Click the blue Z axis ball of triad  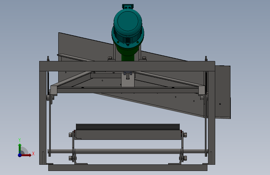20,155
